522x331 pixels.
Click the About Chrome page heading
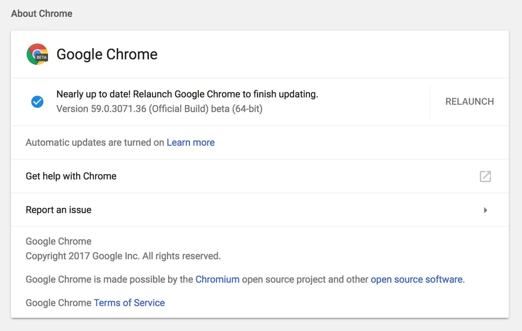tap(42, 14)
